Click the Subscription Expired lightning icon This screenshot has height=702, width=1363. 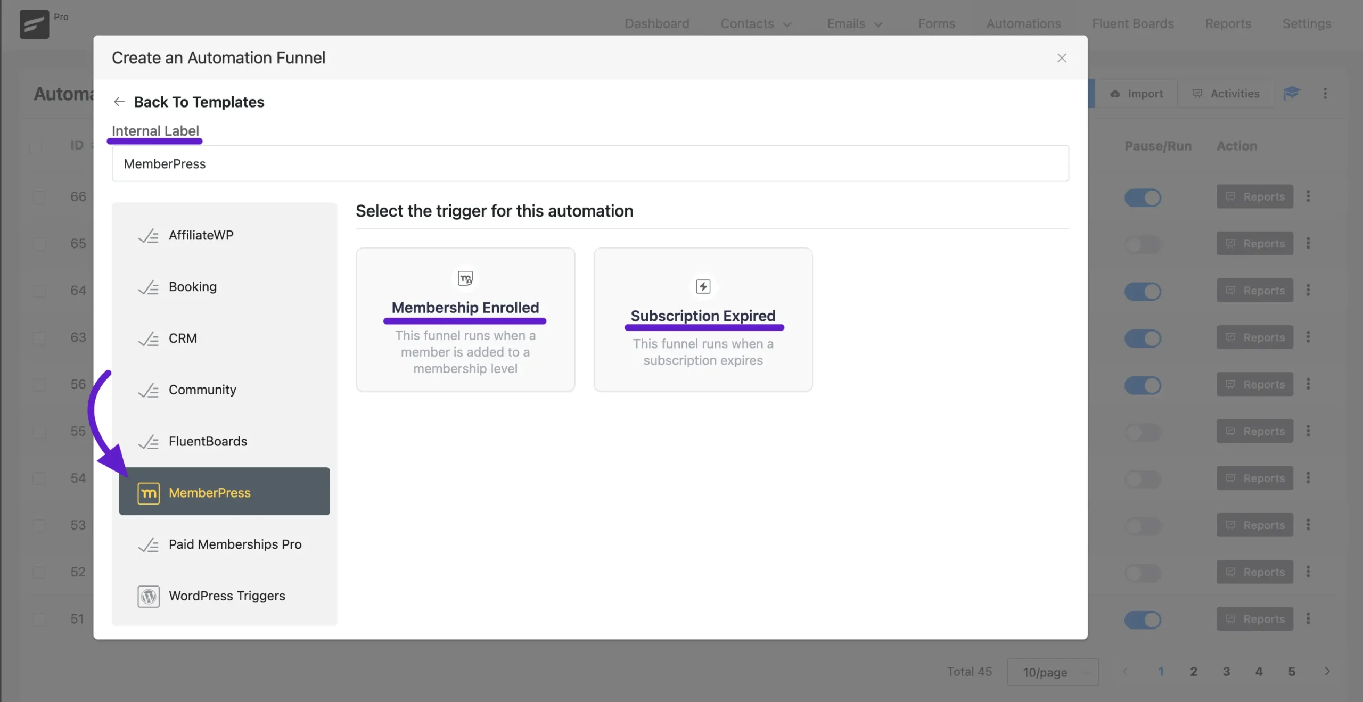pos(703,287)
